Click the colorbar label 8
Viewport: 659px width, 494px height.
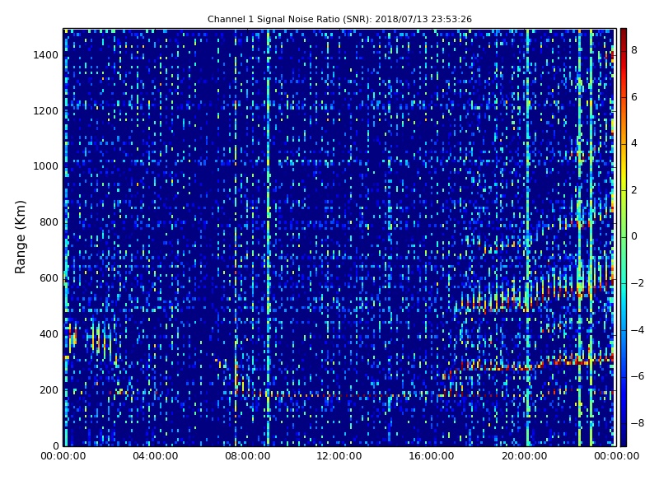(x=634, y=50)
